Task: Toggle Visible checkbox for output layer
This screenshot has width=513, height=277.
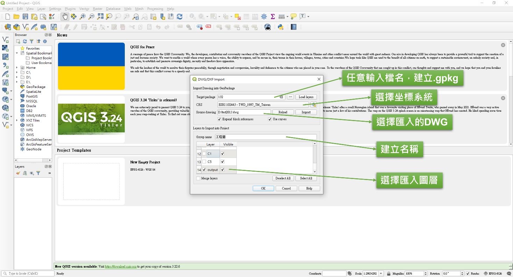Action: click(222, 170)
